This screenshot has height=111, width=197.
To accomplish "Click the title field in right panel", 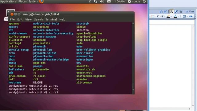I will (172, 22).
